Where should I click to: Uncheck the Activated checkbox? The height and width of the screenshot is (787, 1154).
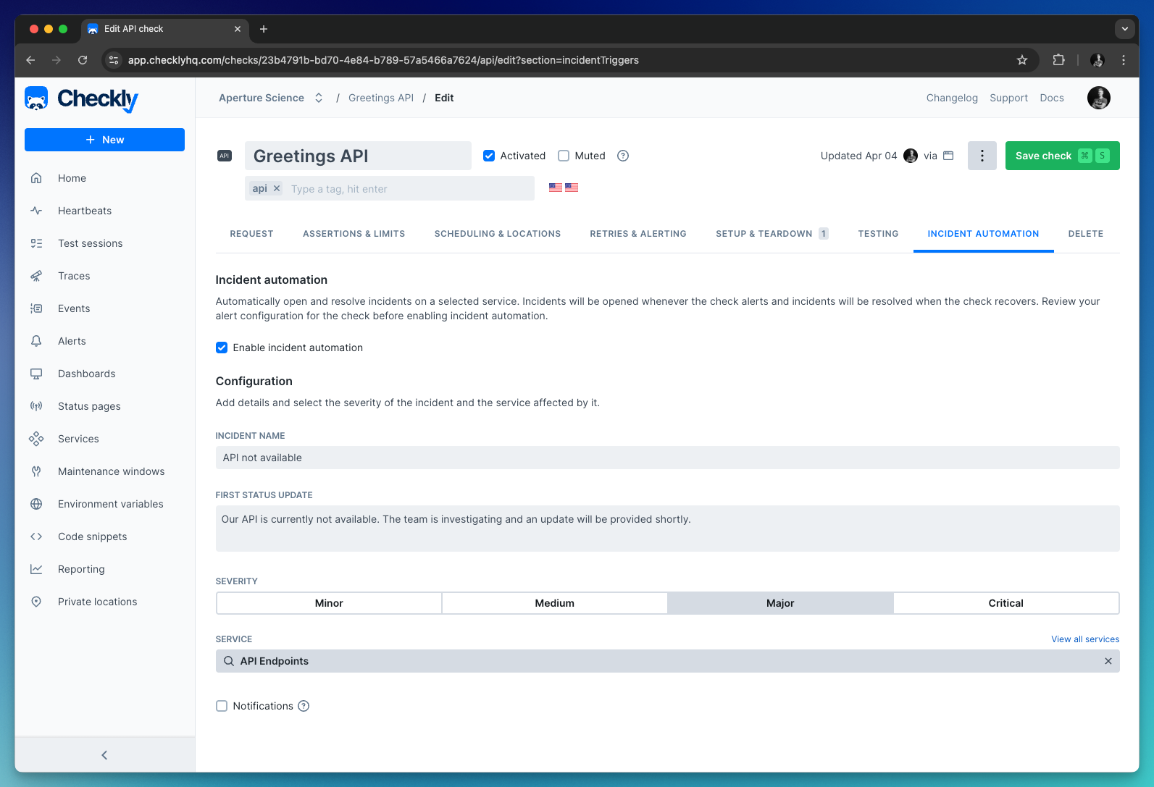point(489,156)
